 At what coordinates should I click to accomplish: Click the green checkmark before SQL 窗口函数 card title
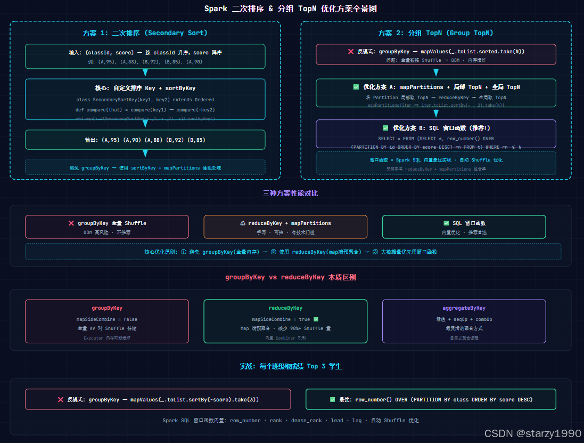[446, 223]
